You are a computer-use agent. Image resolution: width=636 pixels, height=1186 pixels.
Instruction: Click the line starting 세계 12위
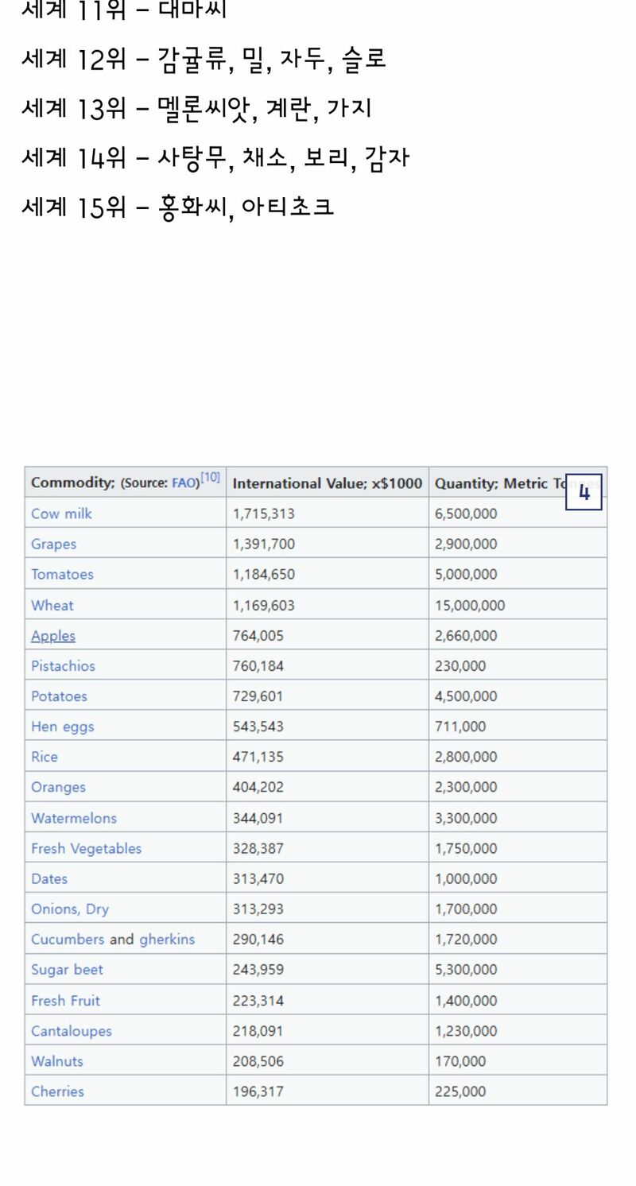point(204,58)
